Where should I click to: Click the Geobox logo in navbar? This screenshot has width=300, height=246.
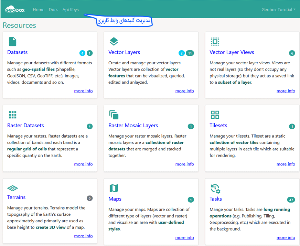pos(15,10)
